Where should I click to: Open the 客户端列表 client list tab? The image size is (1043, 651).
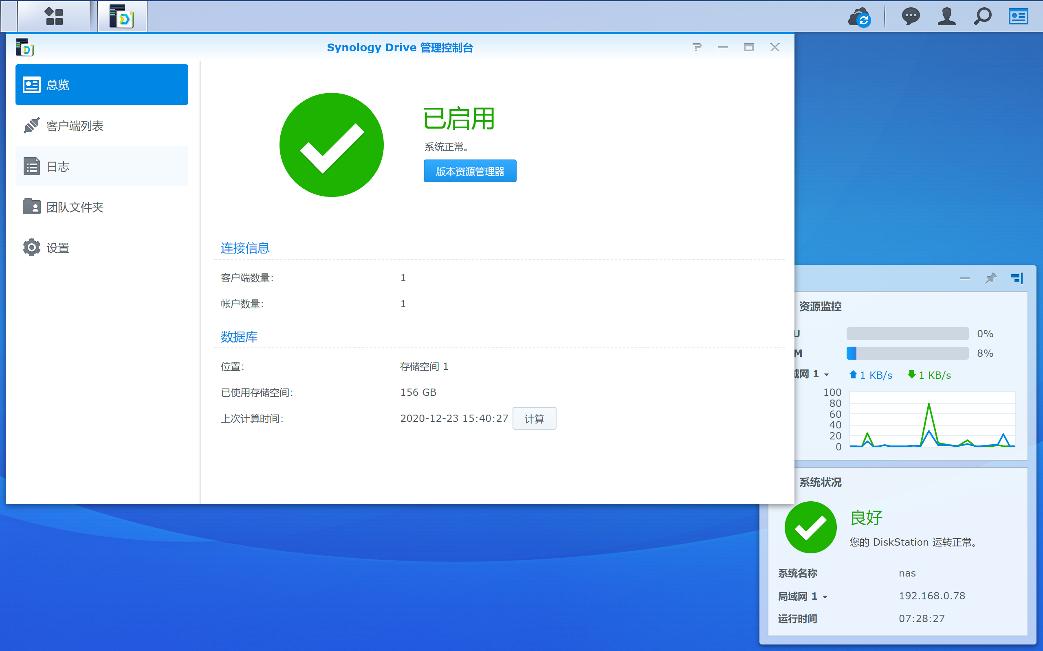pos(102,126)
